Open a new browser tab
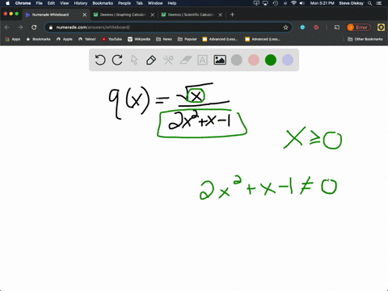388x291 pixels. 232,15
